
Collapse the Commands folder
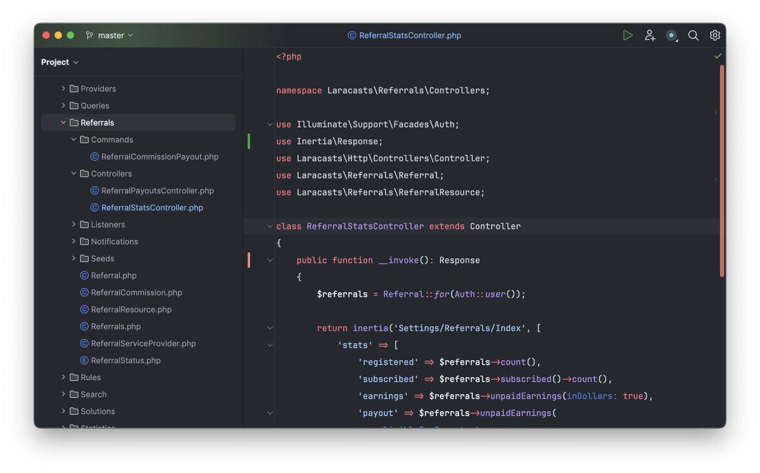pos(73,139)
